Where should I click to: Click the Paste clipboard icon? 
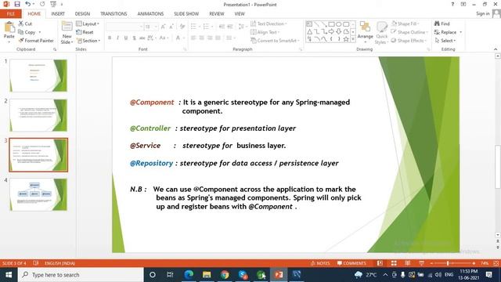tap(9, 27)
